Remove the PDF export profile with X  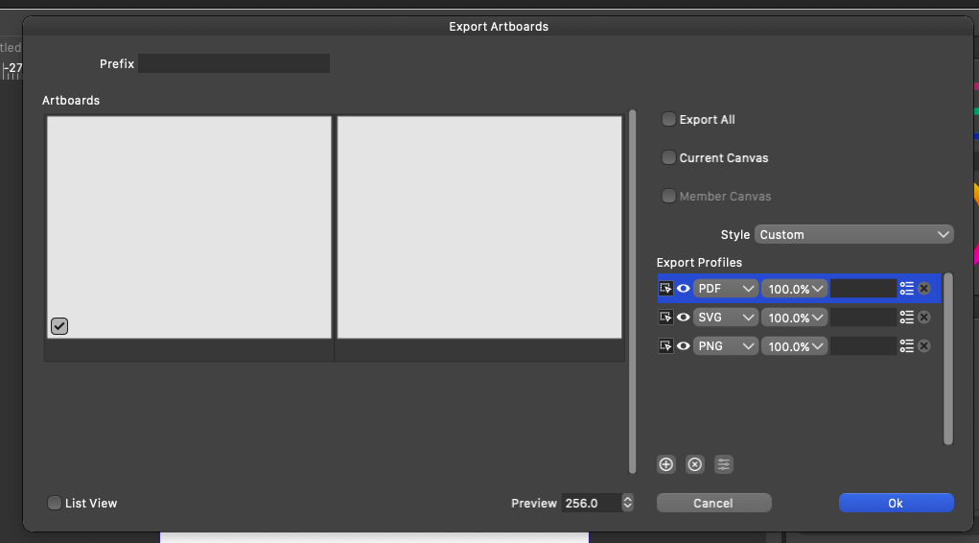(924, 289)
